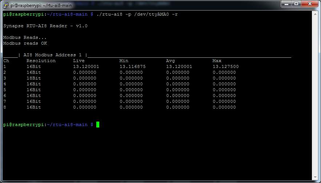Viewport: 321px width, 183px height.
Task: Click the 'Synapse RTU-AI8 Reader - v1.0' heading
Action: click(45, 26)
